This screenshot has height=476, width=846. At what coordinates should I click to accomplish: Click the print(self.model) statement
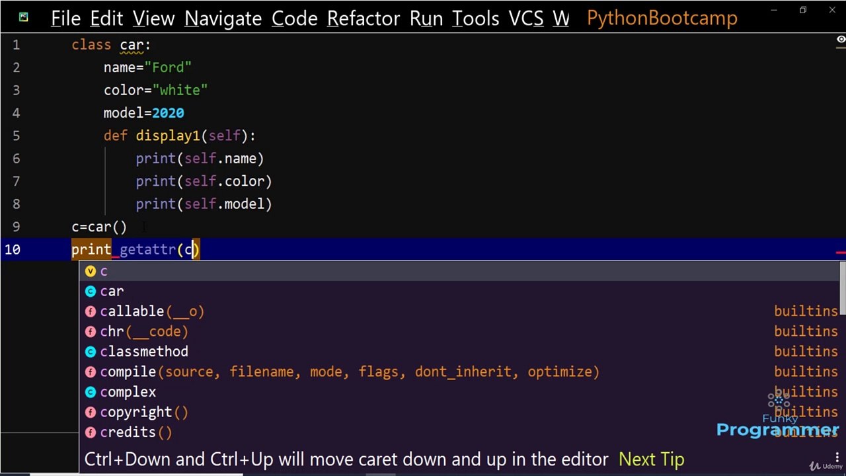204,204
